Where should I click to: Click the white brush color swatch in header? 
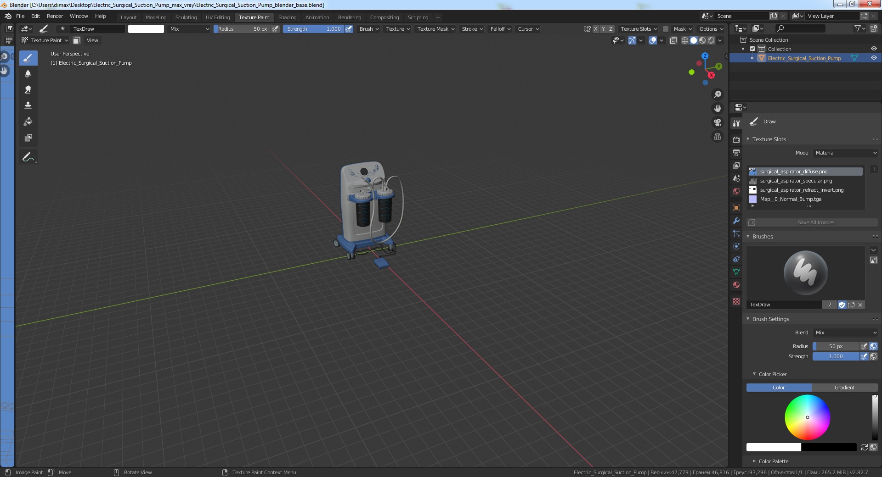[146, 29]
